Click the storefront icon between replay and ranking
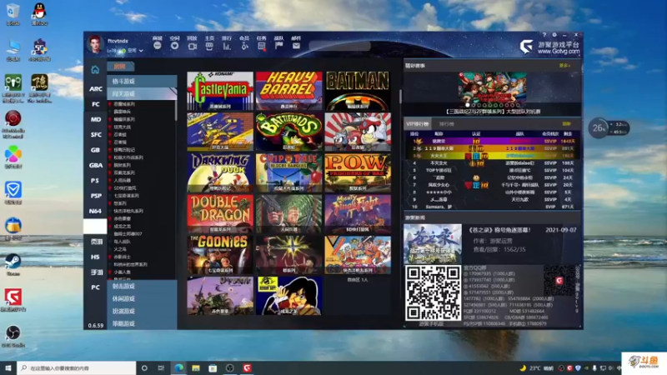The width and height of the screenshot is (667, 375). 209,46
